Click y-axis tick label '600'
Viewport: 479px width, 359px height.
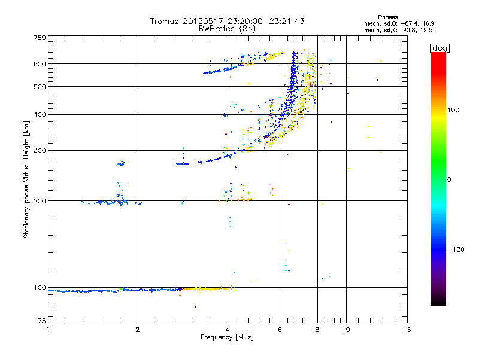pos(40,64)
